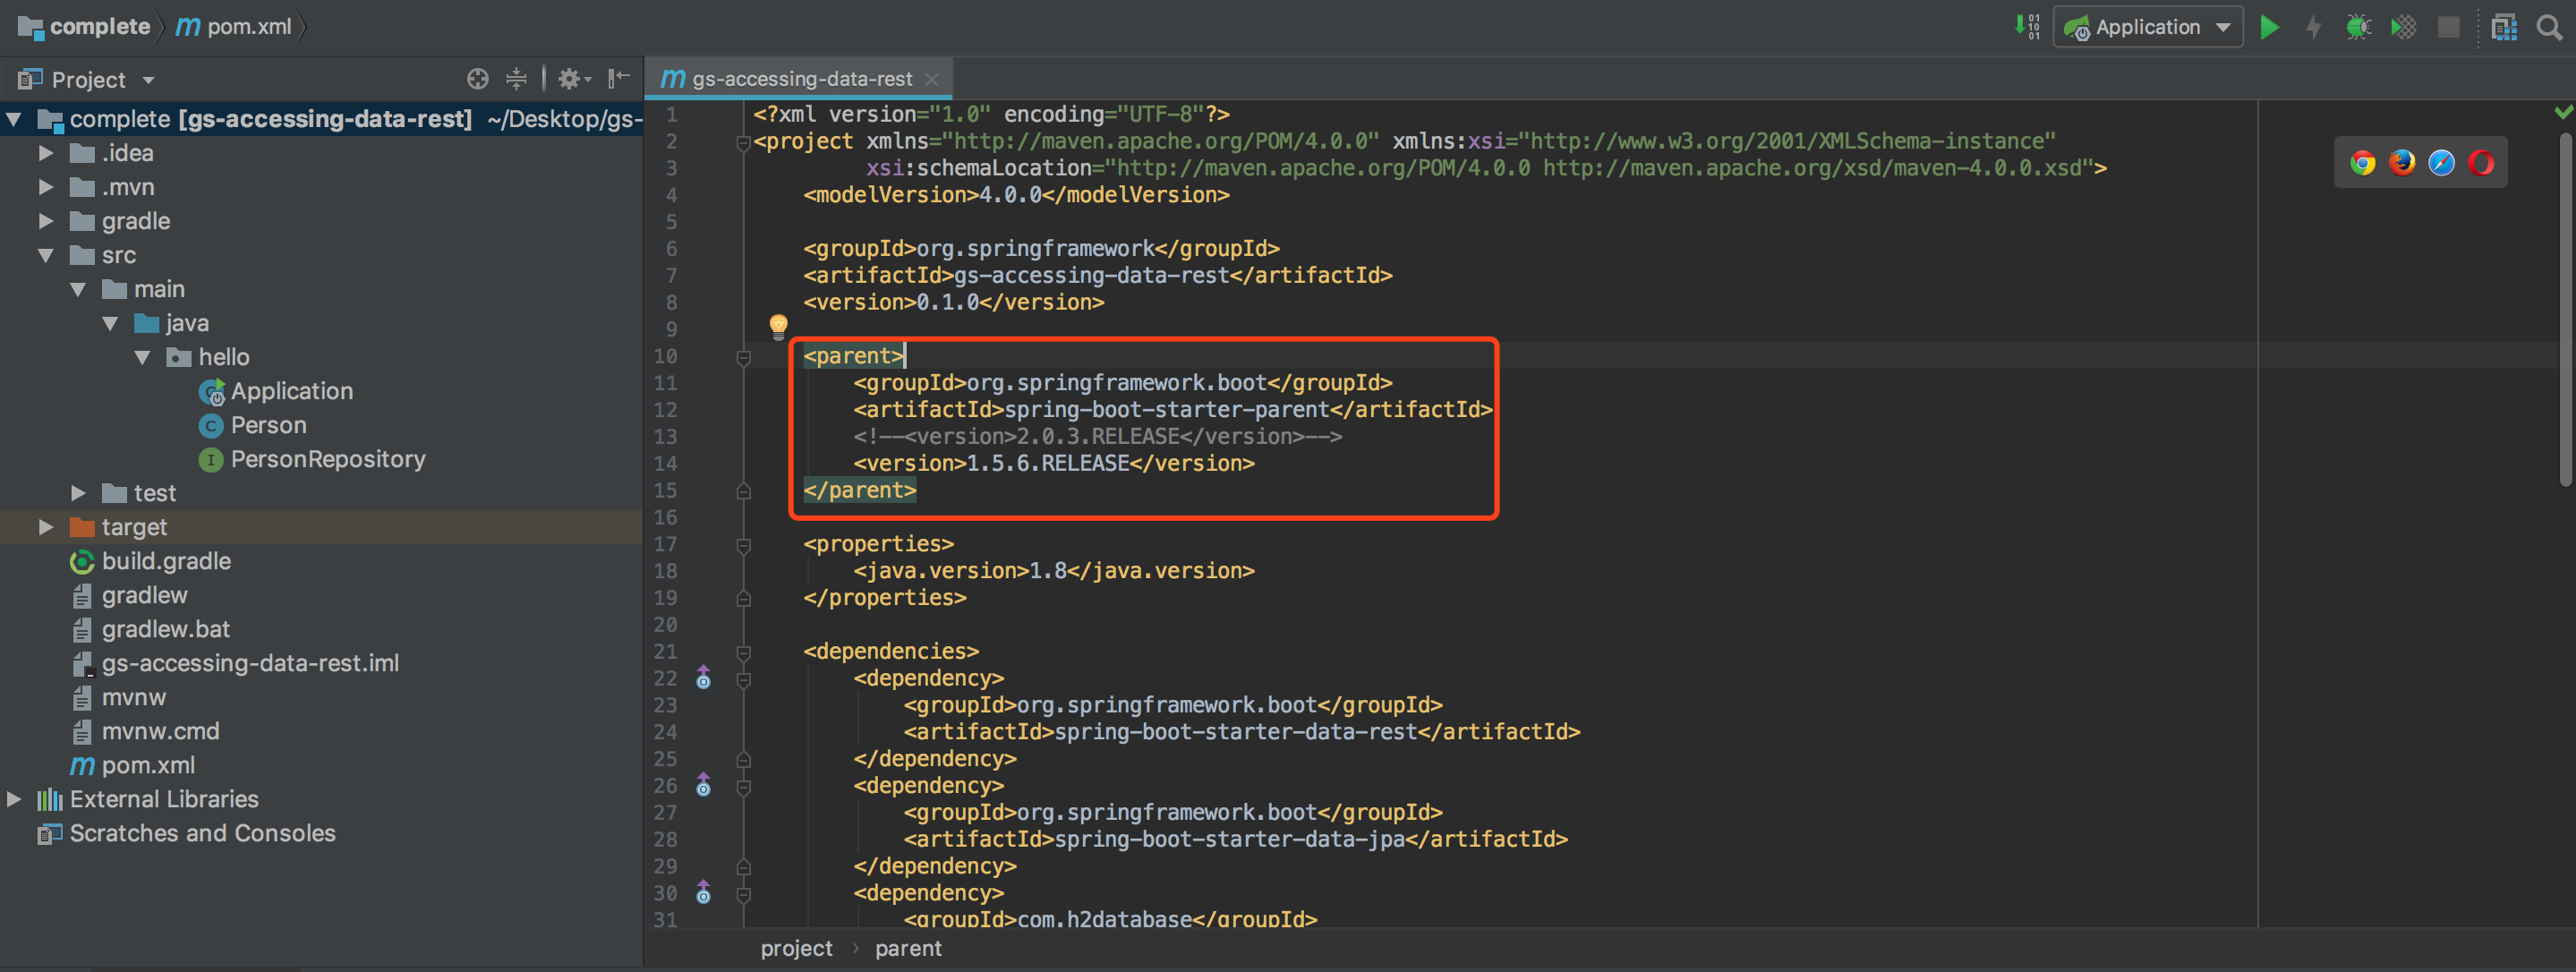Close the gs-accessing-data-rest editor tab
The height and width of the screenshot is (972, 2576).
932,79
